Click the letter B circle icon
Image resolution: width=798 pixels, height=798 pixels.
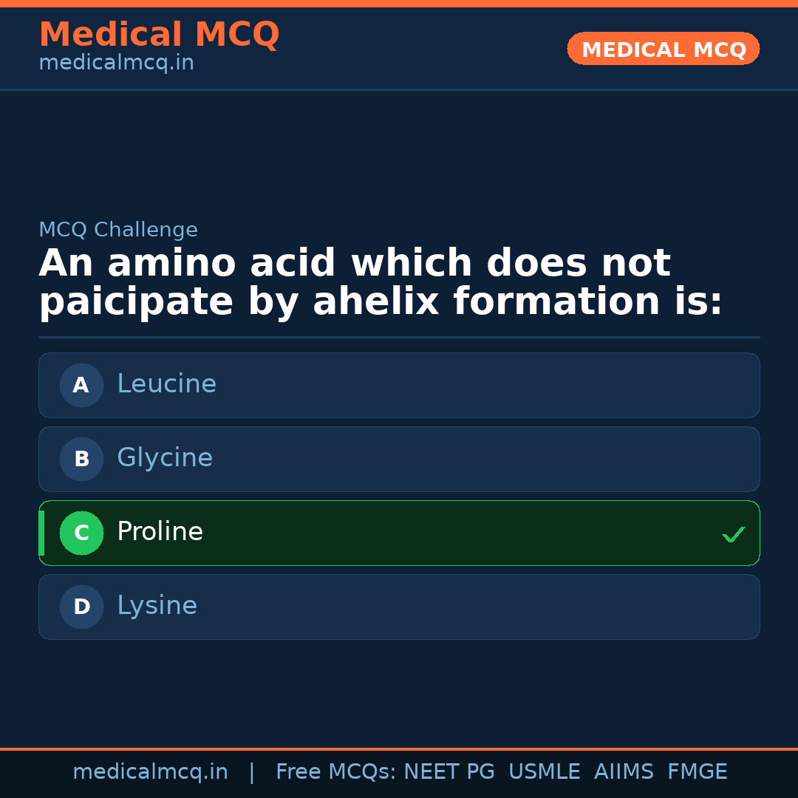click(81, 459)
